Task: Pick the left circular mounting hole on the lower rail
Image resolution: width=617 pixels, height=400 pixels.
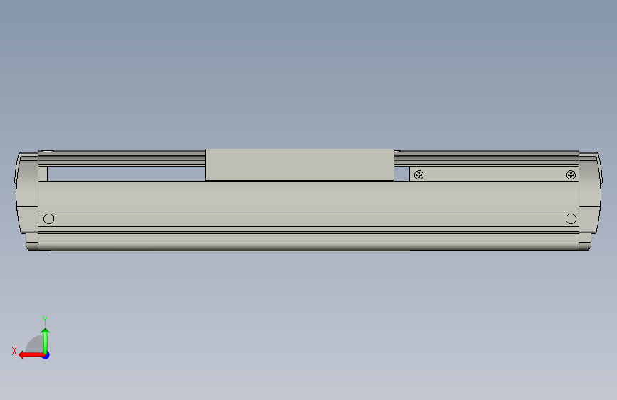Action: click(49, 219)
